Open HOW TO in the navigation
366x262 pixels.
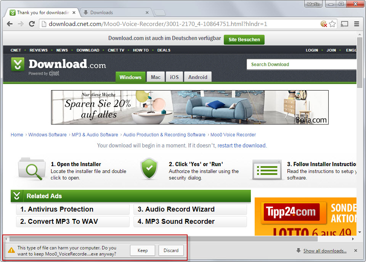point(141,50)
